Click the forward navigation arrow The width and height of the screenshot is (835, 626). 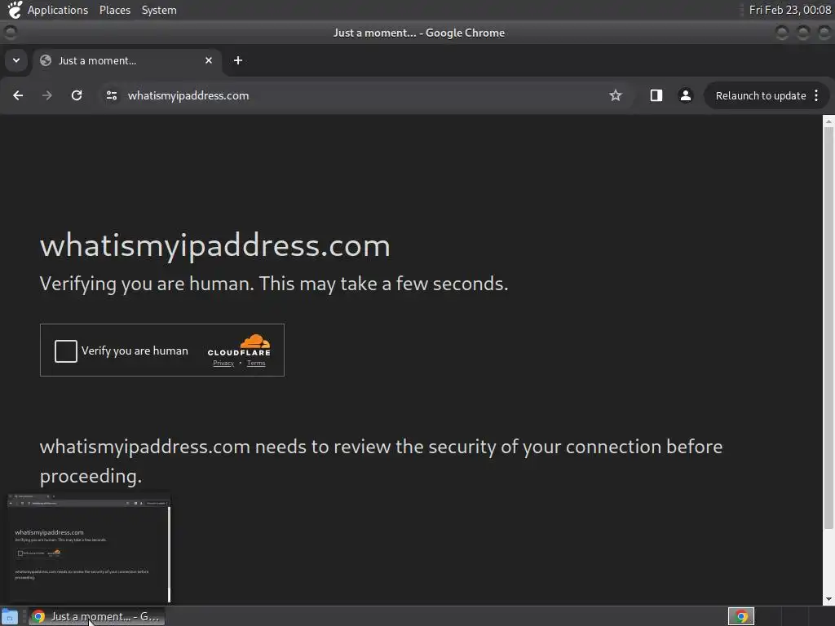(47, 95)
